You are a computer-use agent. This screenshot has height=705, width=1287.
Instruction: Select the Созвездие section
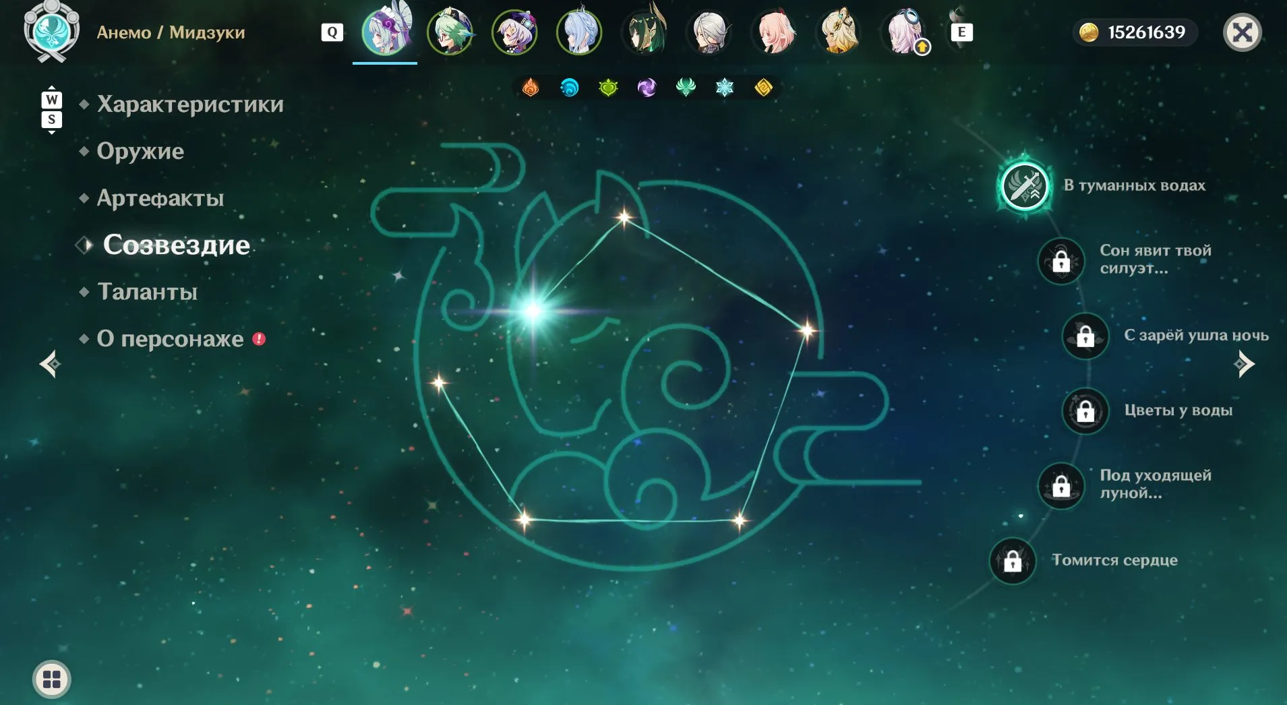176,245
